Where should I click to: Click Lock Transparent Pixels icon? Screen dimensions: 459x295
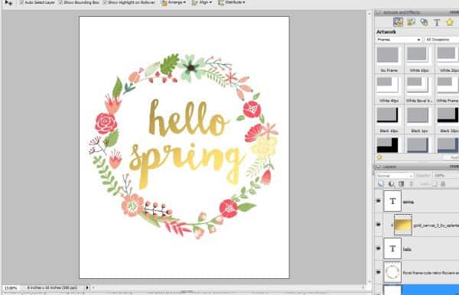point(435,184)
